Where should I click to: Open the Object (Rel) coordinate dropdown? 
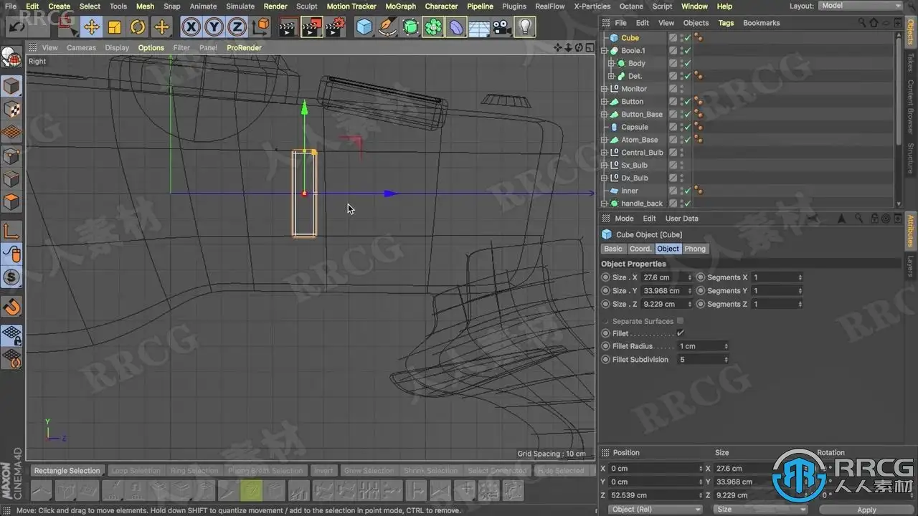tap(654, 510)
